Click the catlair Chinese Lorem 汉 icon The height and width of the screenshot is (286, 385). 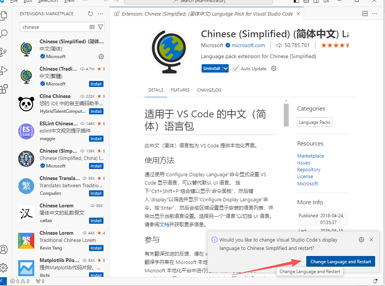26,213
